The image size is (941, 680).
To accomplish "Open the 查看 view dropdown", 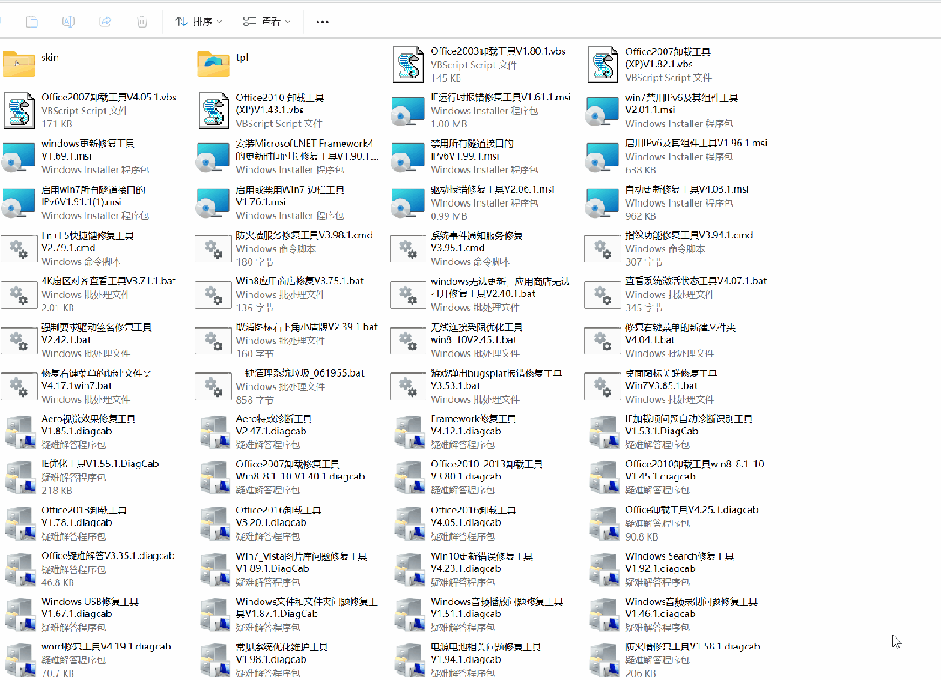I will click(x=267, y=21).
